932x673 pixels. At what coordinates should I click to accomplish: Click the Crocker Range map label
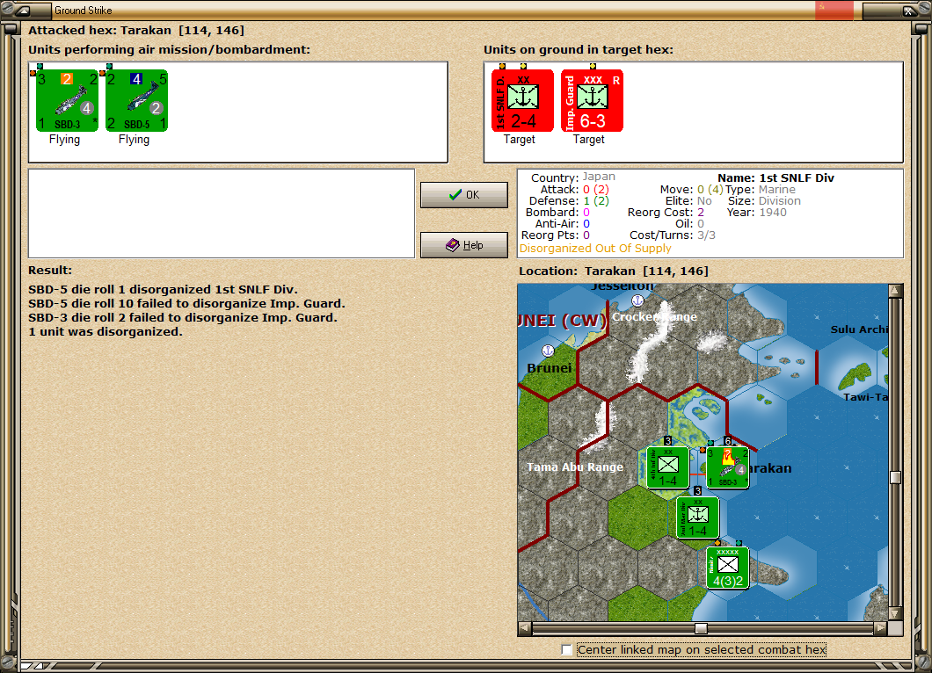[654, 316]
